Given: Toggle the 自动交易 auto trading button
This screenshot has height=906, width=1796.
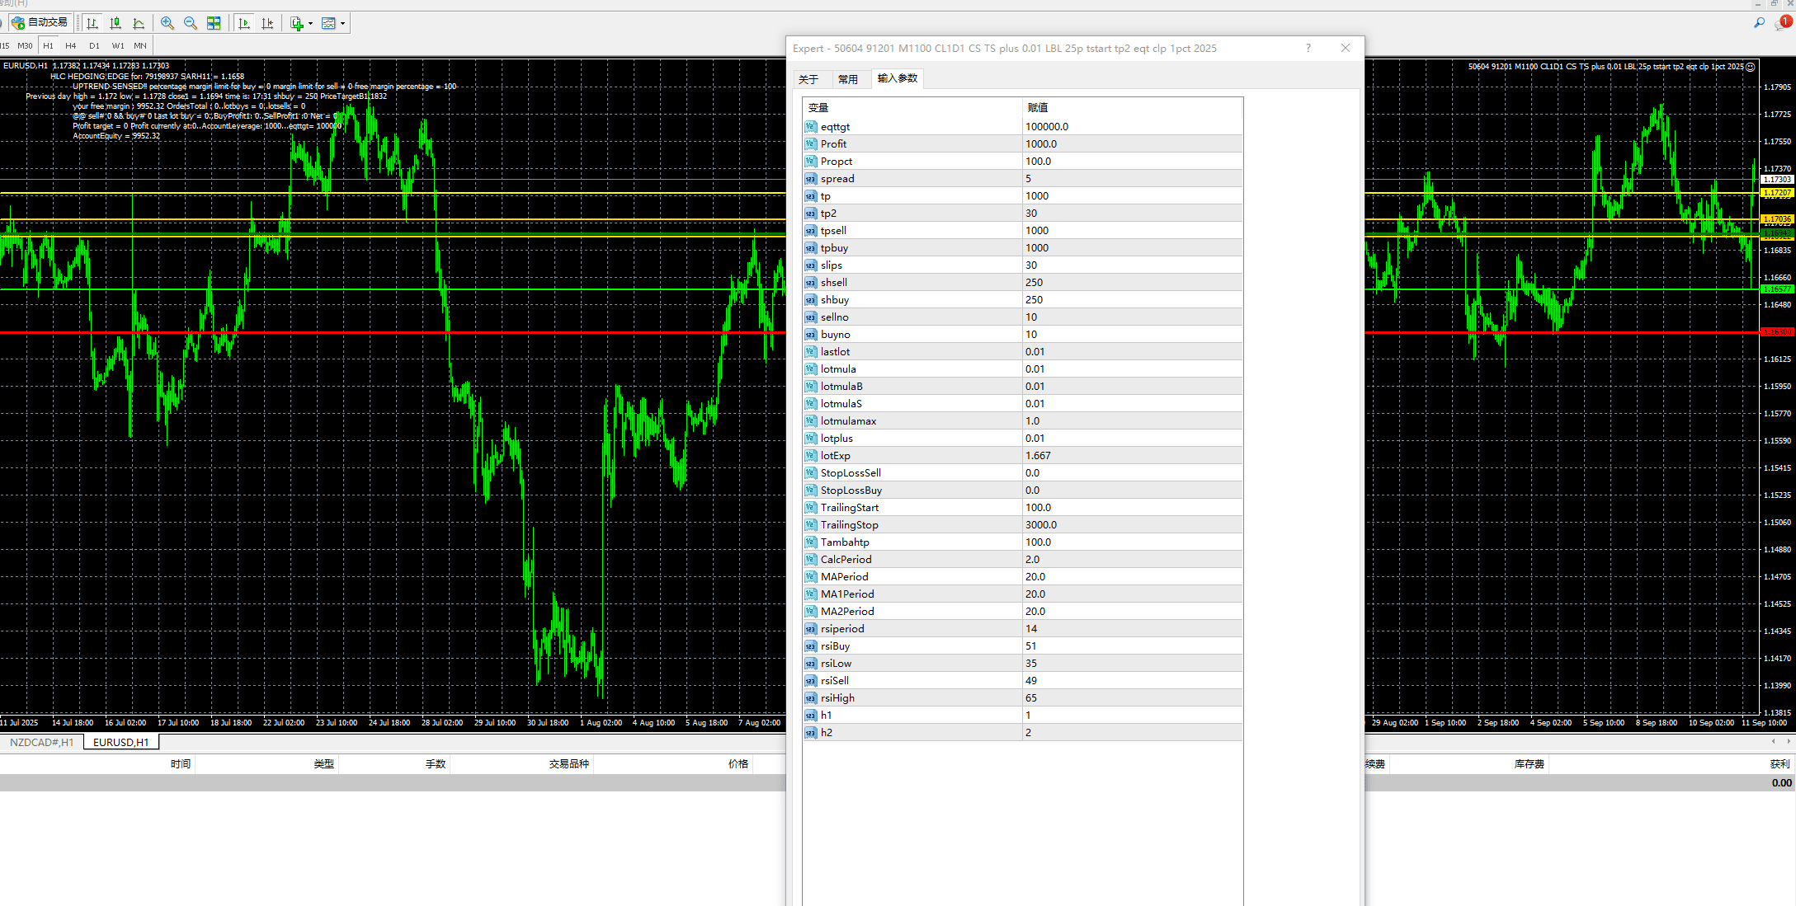Looking at the screenshot, I should coord(40,23).
